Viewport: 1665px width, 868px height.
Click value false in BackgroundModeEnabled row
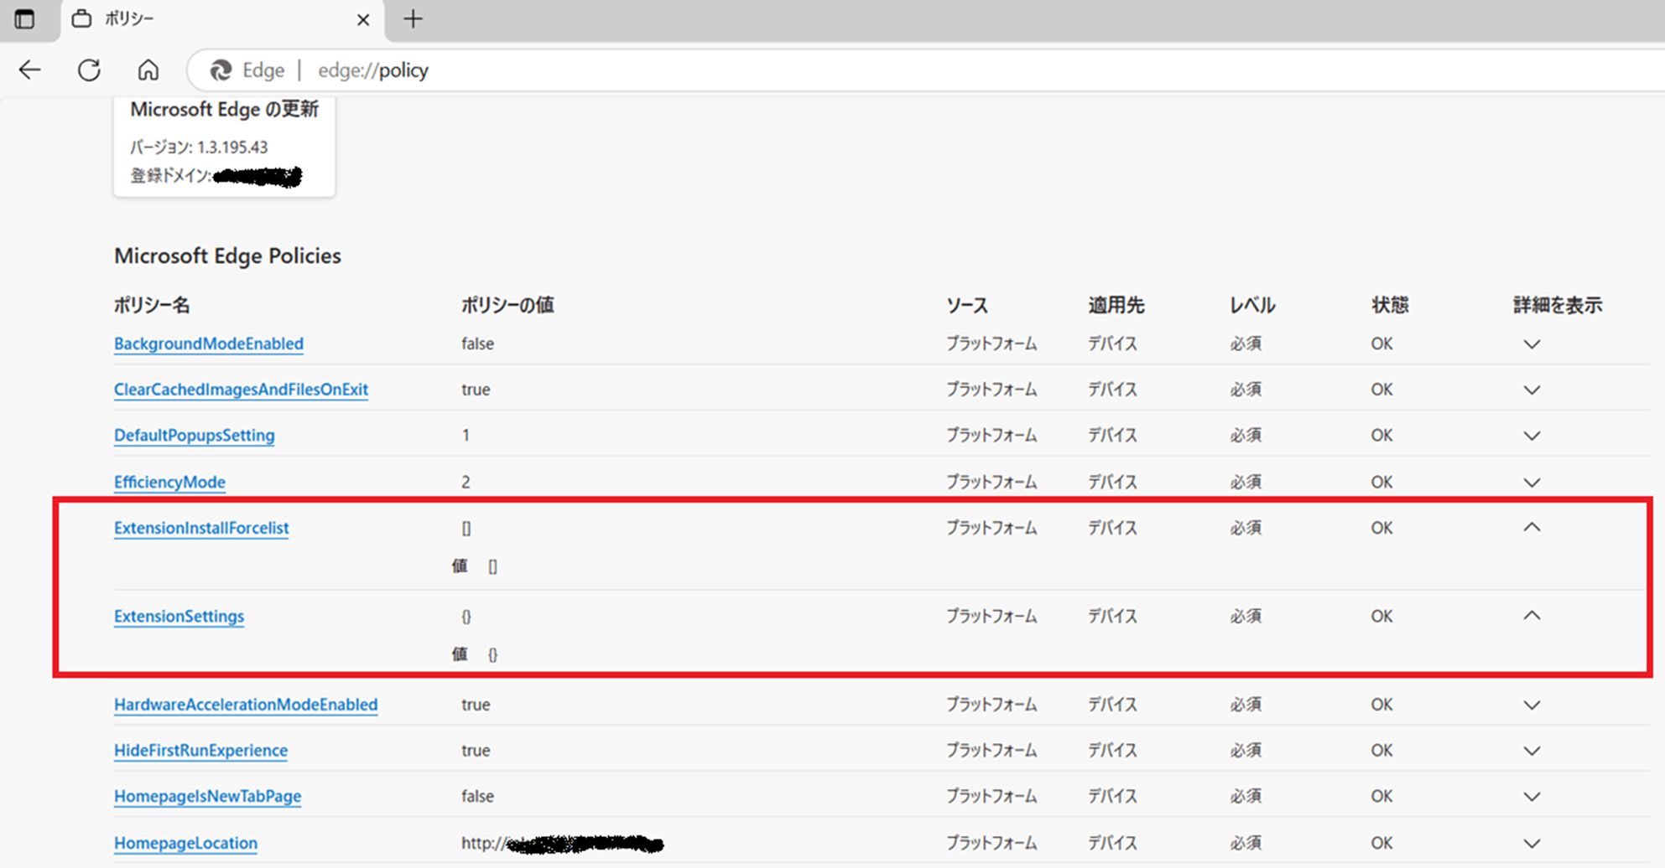click(477, 344)
